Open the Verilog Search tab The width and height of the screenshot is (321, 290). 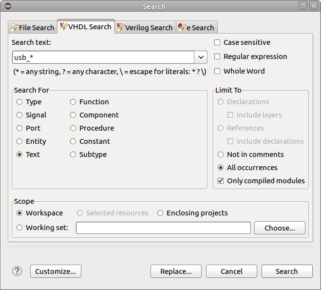click(x=145, y=27)
